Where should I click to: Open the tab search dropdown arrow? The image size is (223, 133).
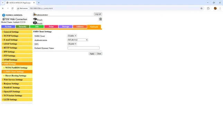[2, 3]
